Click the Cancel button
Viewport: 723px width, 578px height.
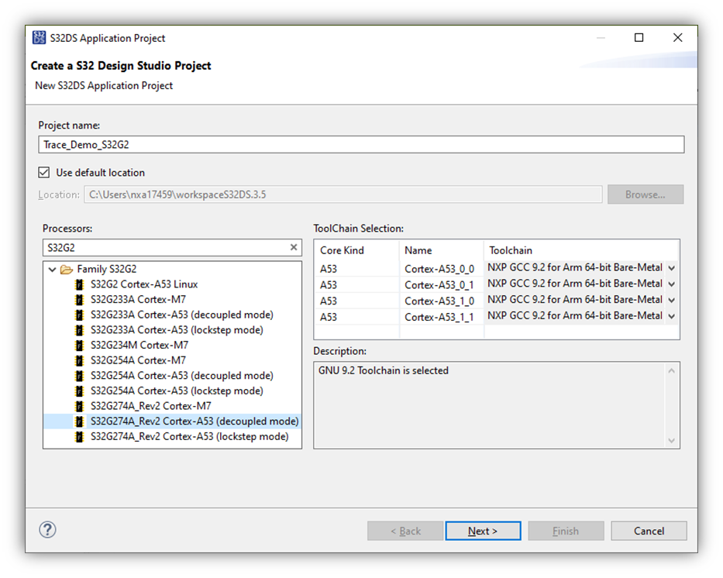coord(649,531)
